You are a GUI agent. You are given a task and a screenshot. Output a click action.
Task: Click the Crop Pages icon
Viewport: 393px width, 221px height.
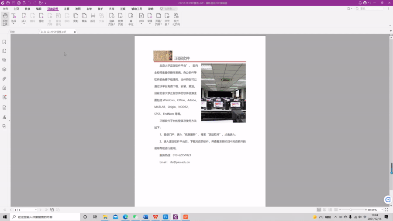pyautogui.click(x=121, y=18)
